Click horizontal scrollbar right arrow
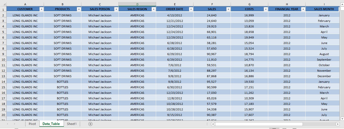The image size is (344, 129). pos(338,124)
